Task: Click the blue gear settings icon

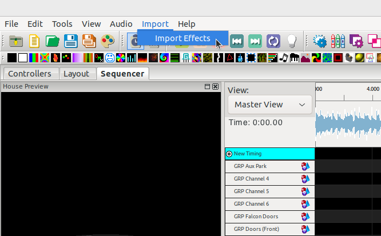Action: coord(320,41)
